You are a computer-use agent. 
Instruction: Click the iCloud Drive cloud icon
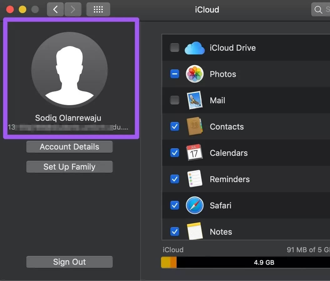195,48
